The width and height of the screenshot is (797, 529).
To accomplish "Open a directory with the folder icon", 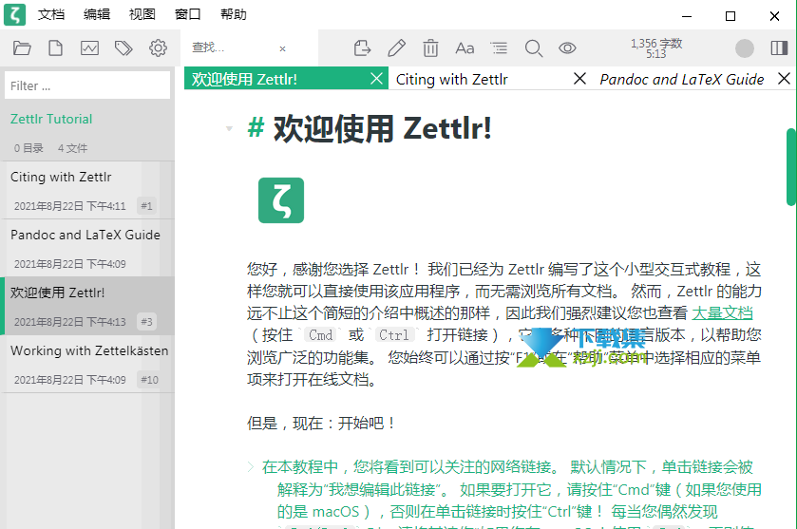I will (x=22, y=48).
